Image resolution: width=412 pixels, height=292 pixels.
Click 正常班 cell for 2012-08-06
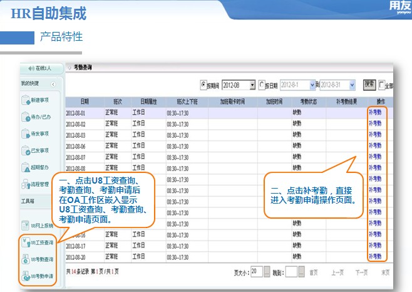[x=111, y=146]
